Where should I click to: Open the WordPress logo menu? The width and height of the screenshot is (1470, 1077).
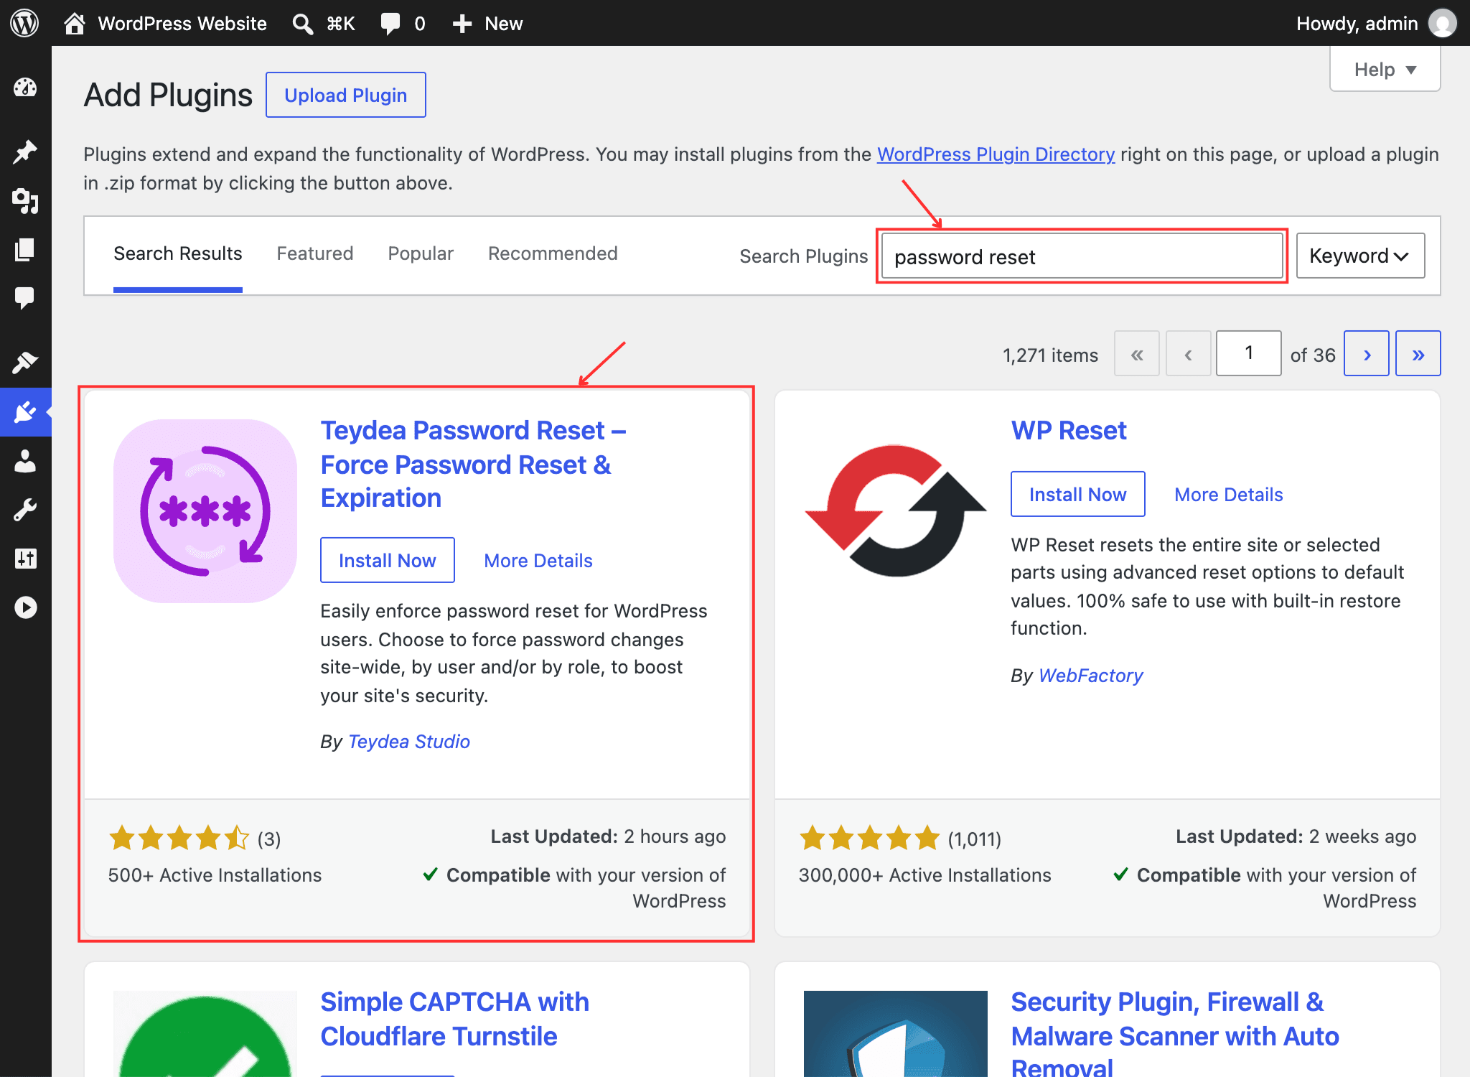click(x=25, y=23)
